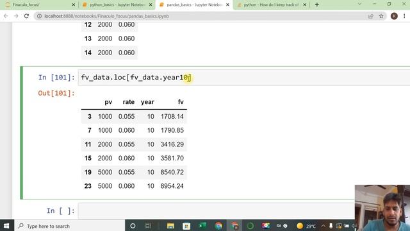Click the 'rate' column header

coord(129,102)
